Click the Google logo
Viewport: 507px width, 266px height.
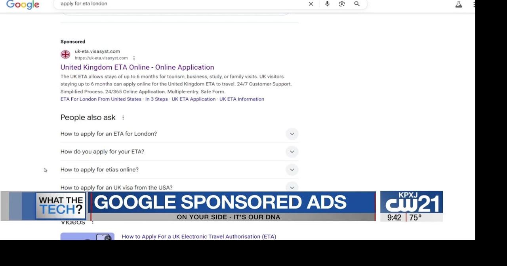pos(23,5)
